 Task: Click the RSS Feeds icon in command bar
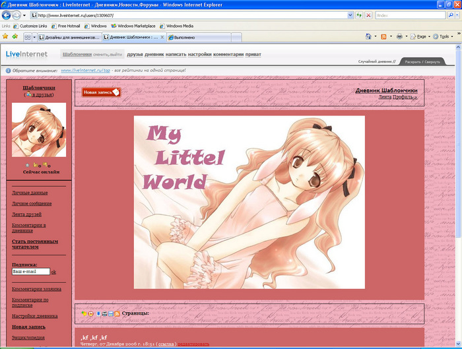pos(383,36)
